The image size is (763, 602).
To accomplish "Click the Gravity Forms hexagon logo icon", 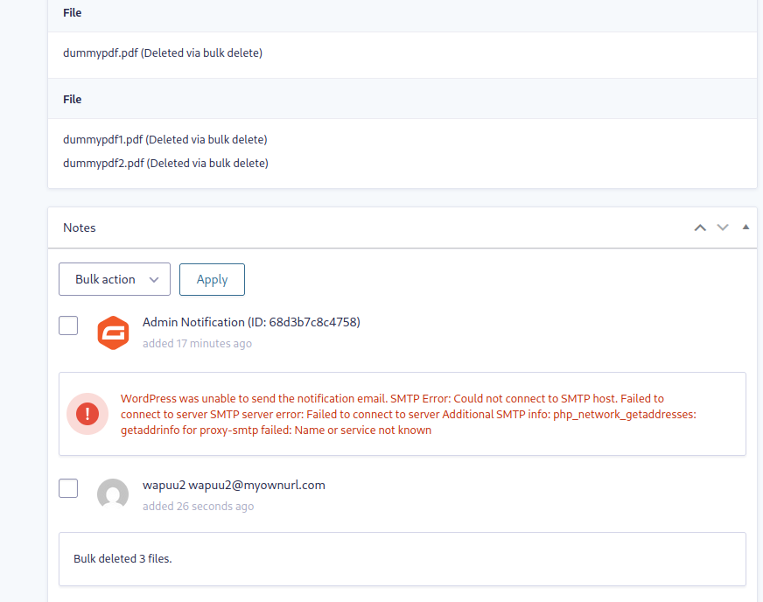I will coord(113,332).
